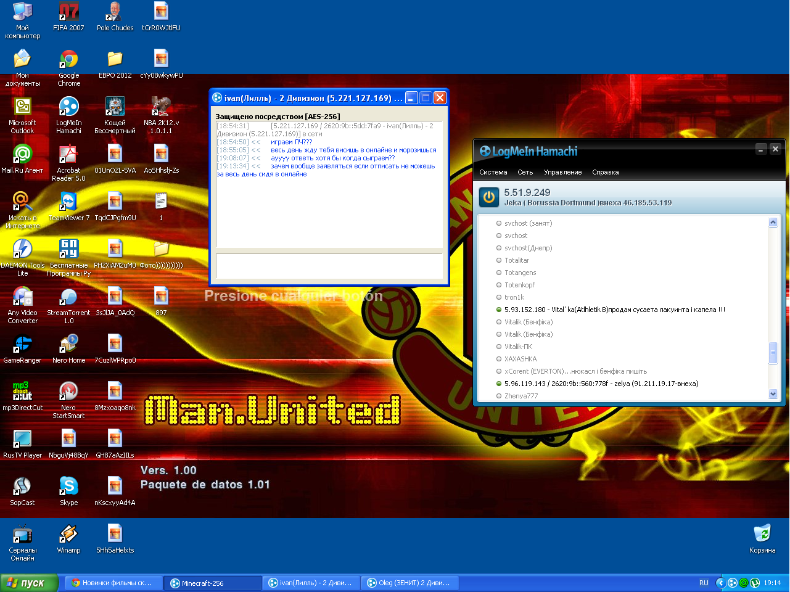This screenshot has width=790, height=592.
Task: Switch to Minecraft-256 taskbar button
Action: (213, 583)
